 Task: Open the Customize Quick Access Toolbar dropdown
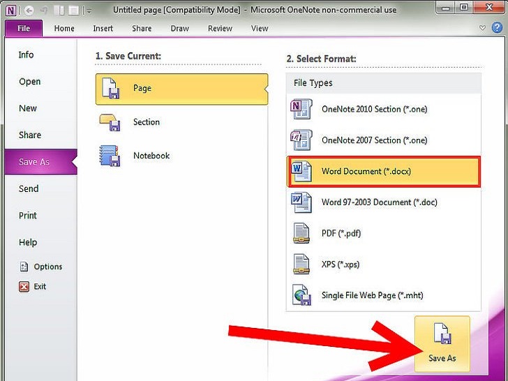89,11
